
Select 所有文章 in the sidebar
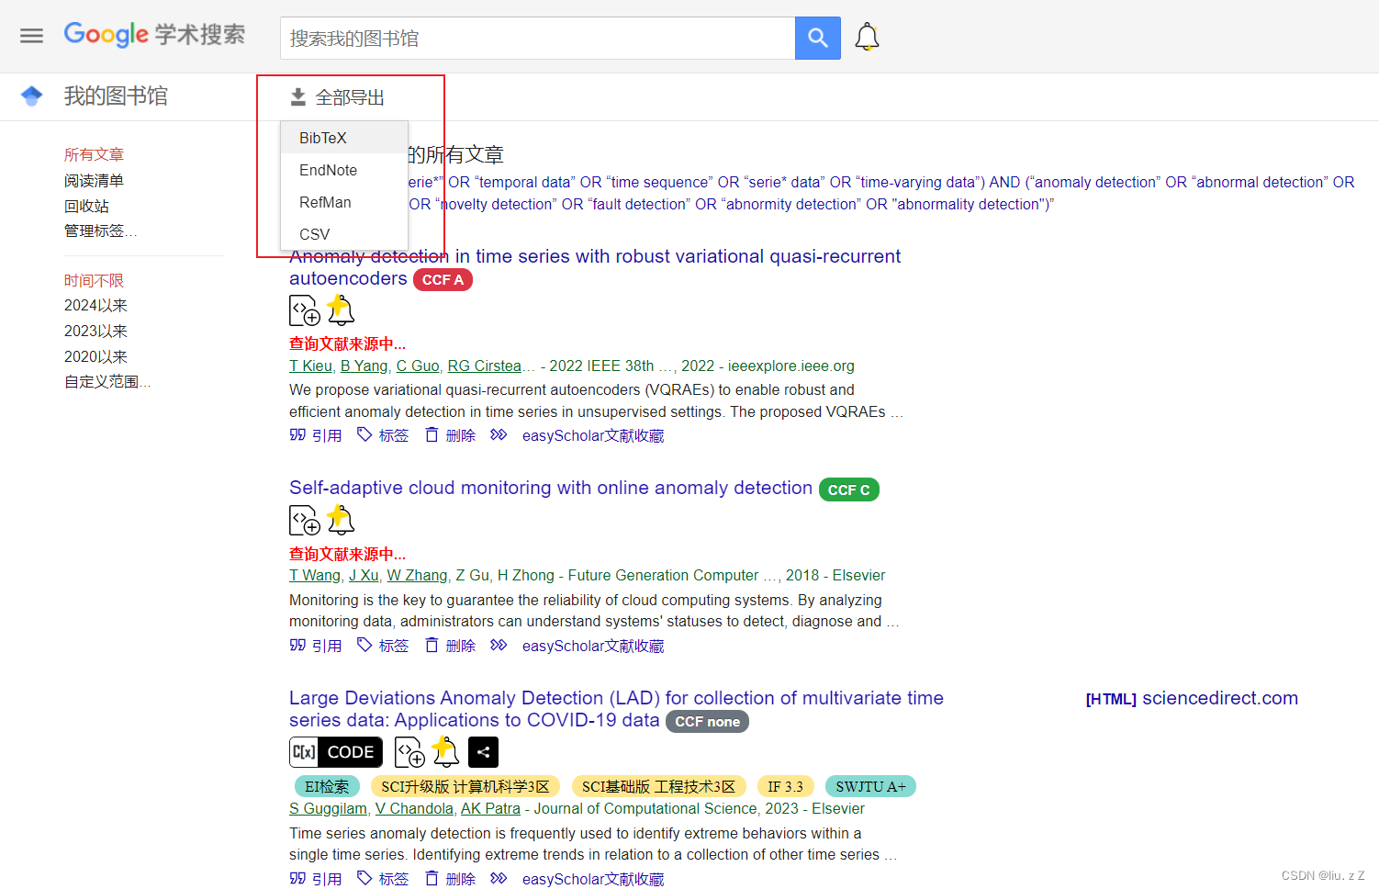coord(94,154)
